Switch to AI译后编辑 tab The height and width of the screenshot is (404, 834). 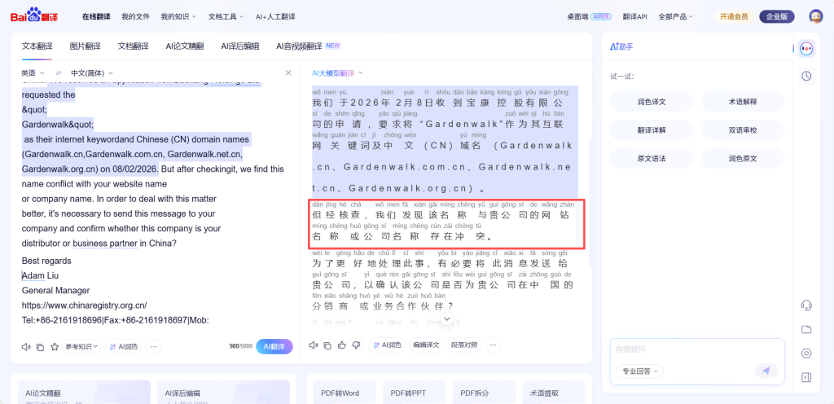[240, 46]
